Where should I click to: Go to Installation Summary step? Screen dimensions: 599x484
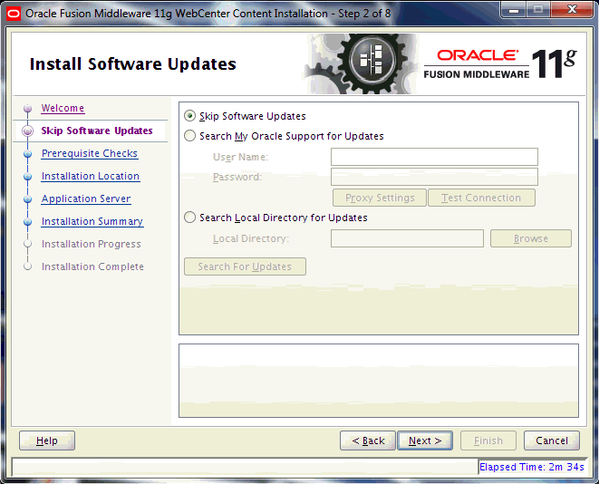(x=92, y=221)
